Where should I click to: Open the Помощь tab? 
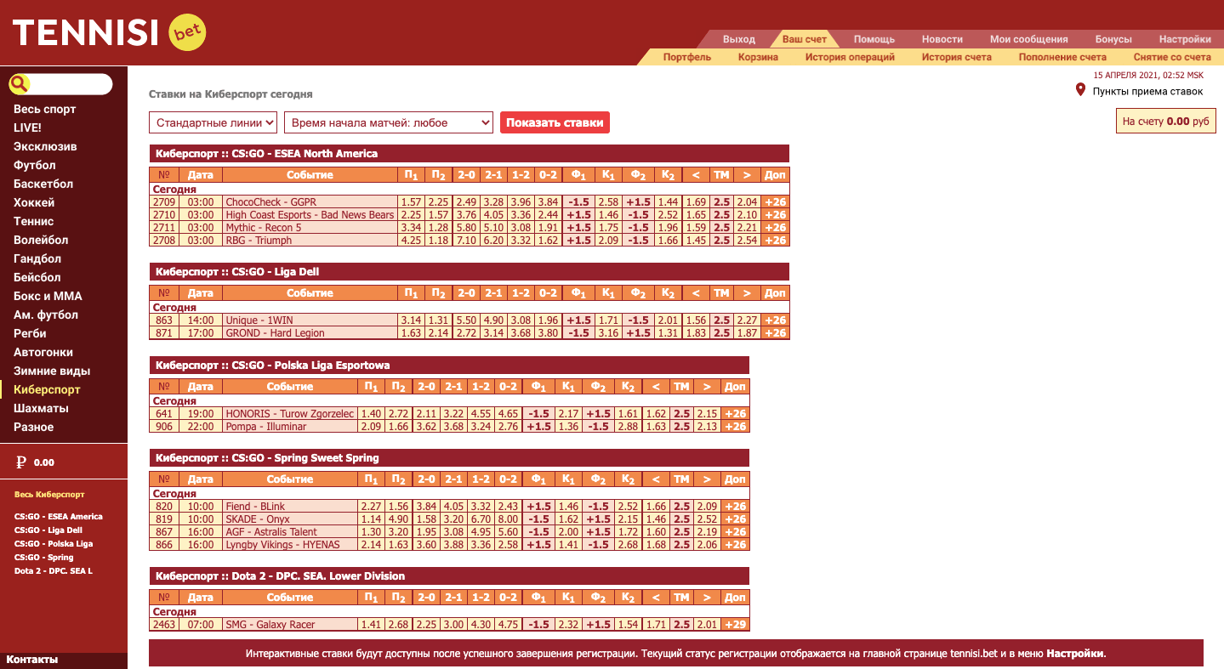click(x=874, y=39)
